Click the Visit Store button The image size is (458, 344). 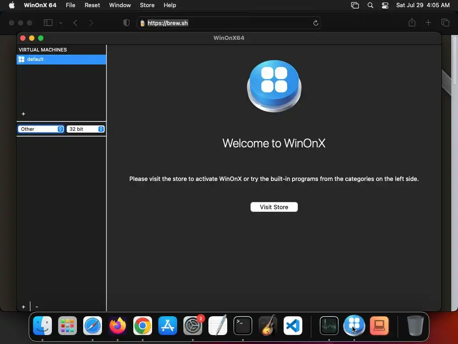pyautogui.click(x=274, y=207)
